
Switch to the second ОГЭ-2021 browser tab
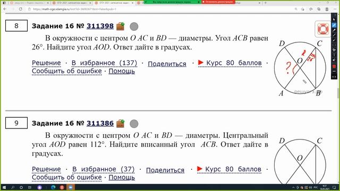[72, 3]
